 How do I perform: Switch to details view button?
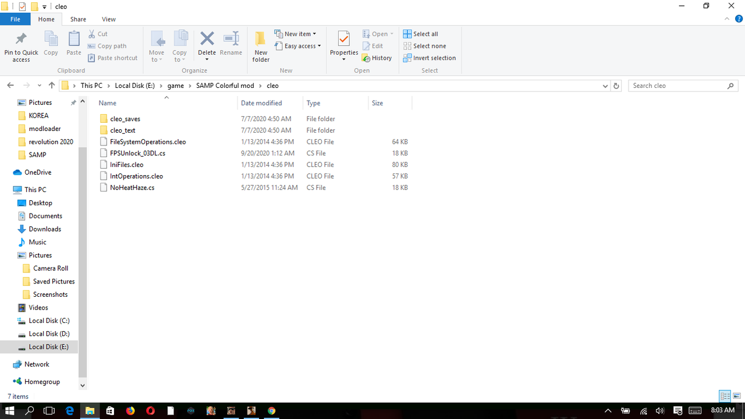coord(725,396)
